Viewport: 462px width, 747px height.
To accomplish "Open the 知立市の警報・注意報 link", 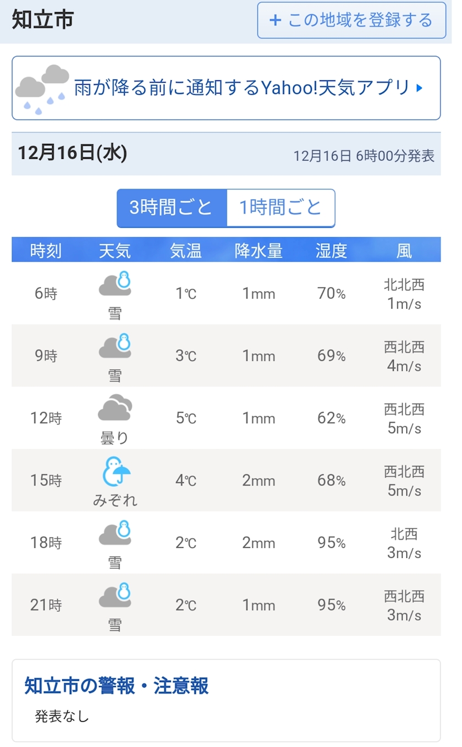I will 117,685.
